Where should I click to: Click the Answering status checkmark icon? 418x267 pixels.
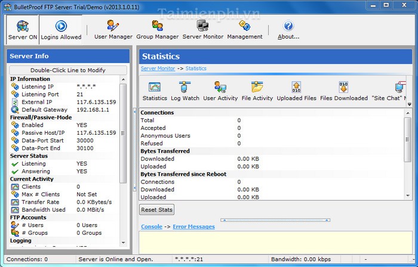point(15,172)
